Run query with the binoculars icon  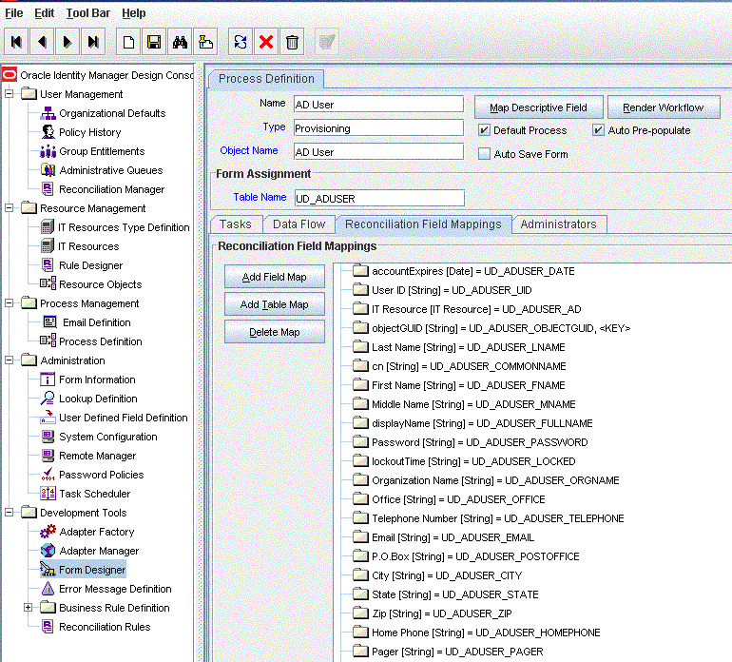point(180,43)
